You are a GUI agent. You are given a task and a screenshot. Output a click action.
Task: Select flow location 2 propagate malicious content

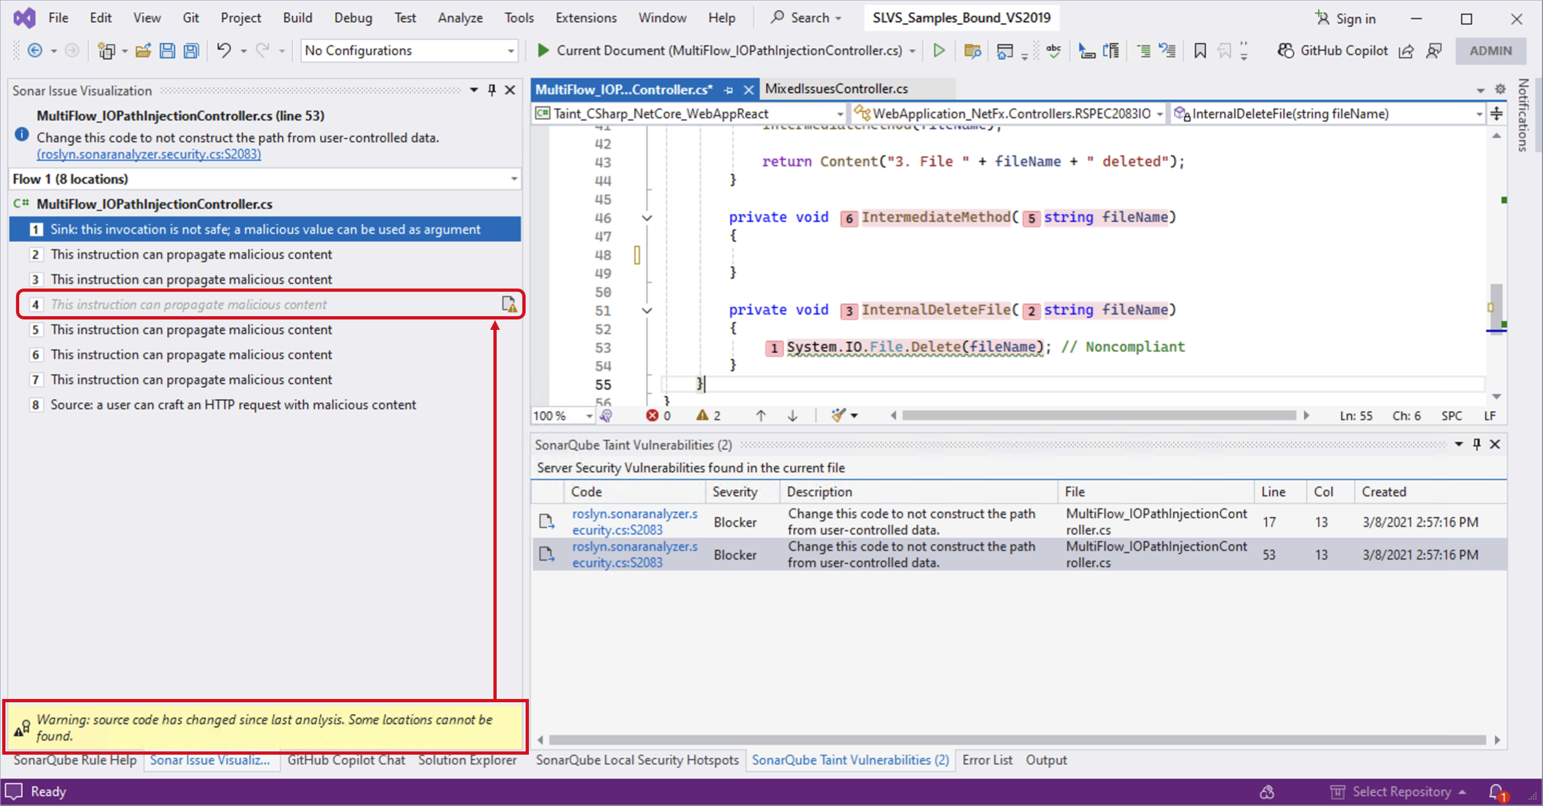pyautogui.click(x=265, y=254)
